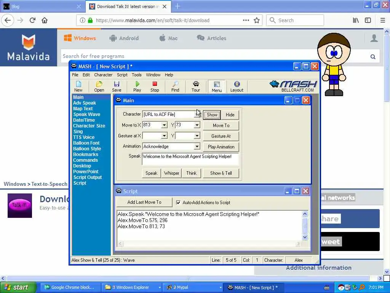Open the Character menu in MASH
This screenshot has width=390, height=293.
coord(103,75)
